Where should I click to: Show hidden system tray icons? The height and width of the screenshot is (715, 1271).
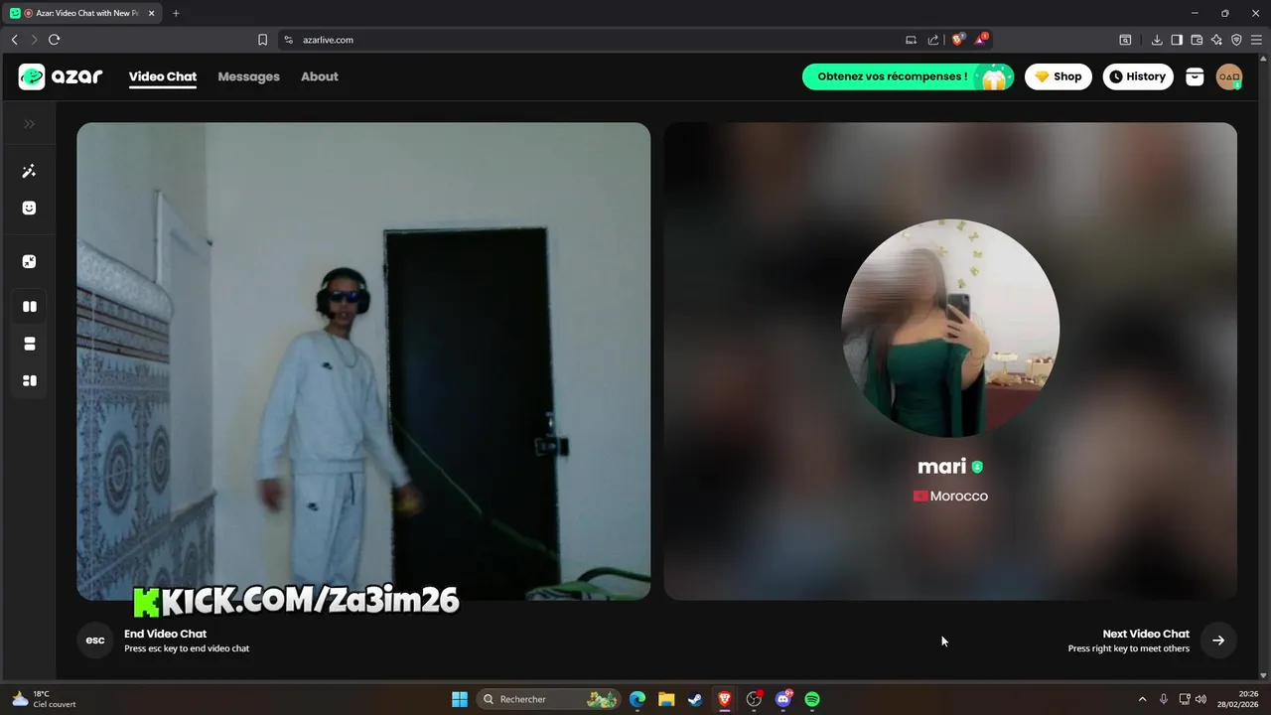click(1142, 699)
